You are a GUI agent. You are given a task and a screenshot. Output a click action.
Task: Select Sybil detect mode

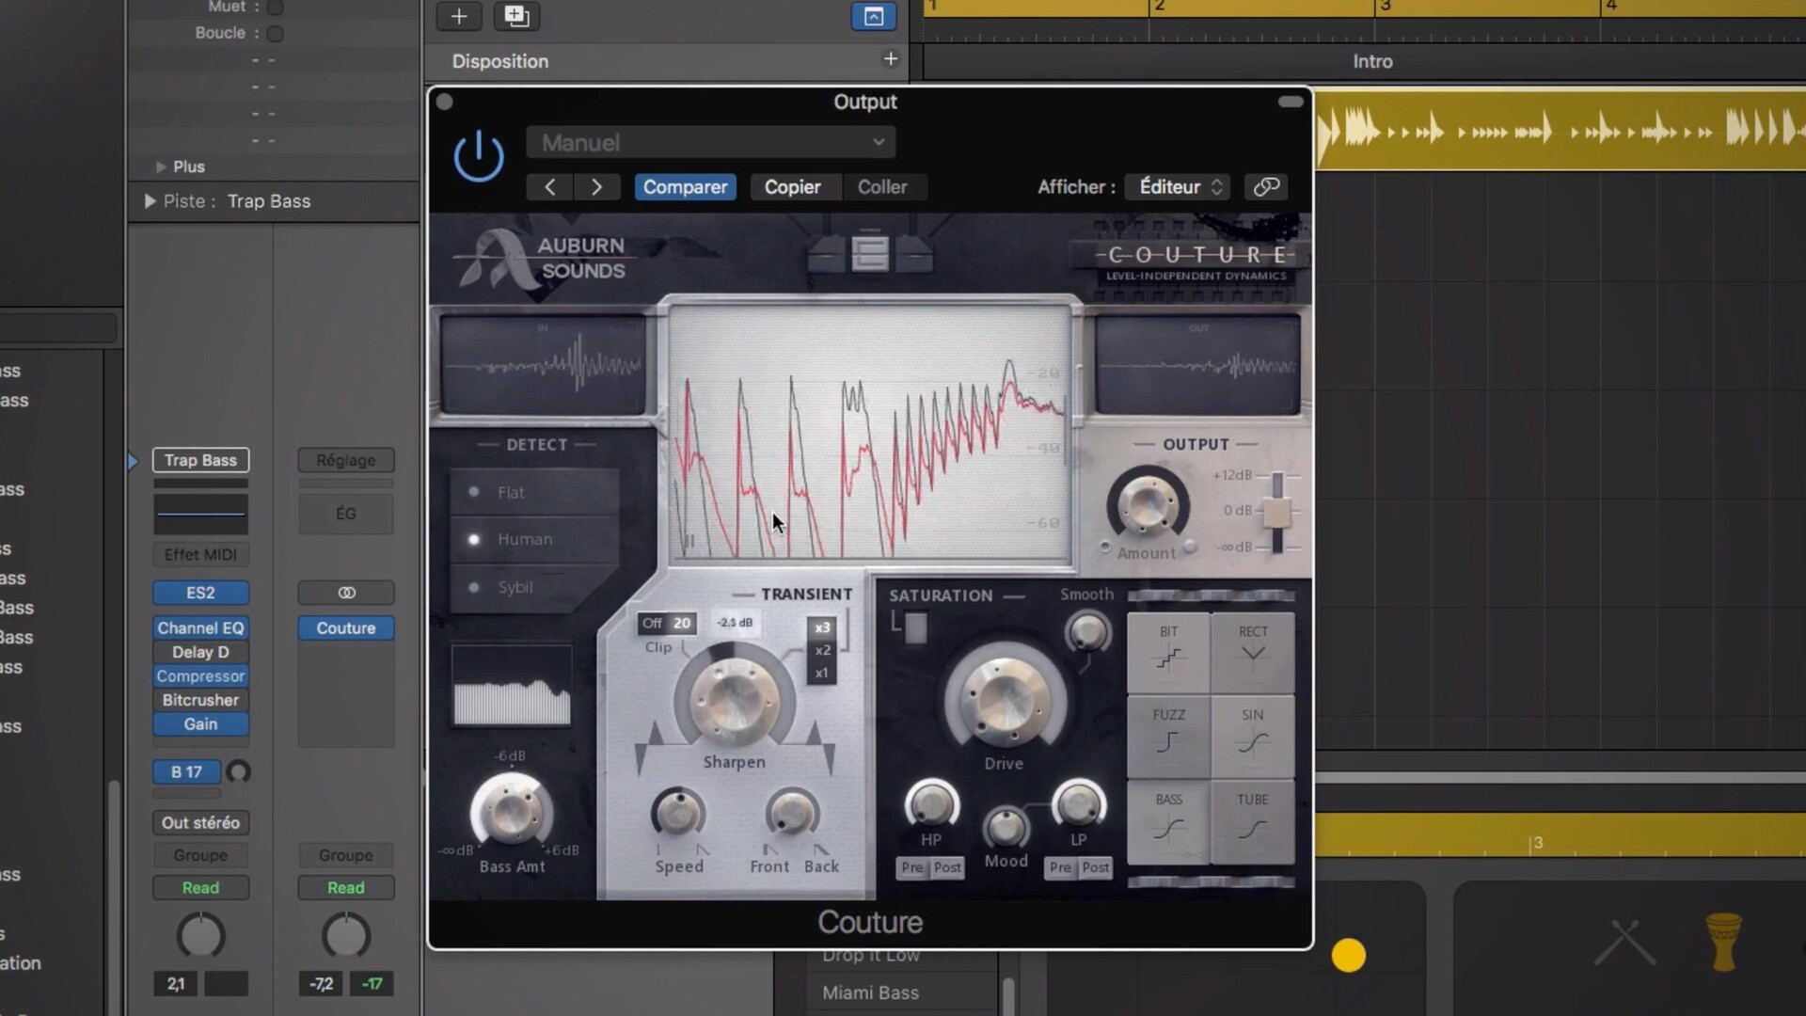534,587
